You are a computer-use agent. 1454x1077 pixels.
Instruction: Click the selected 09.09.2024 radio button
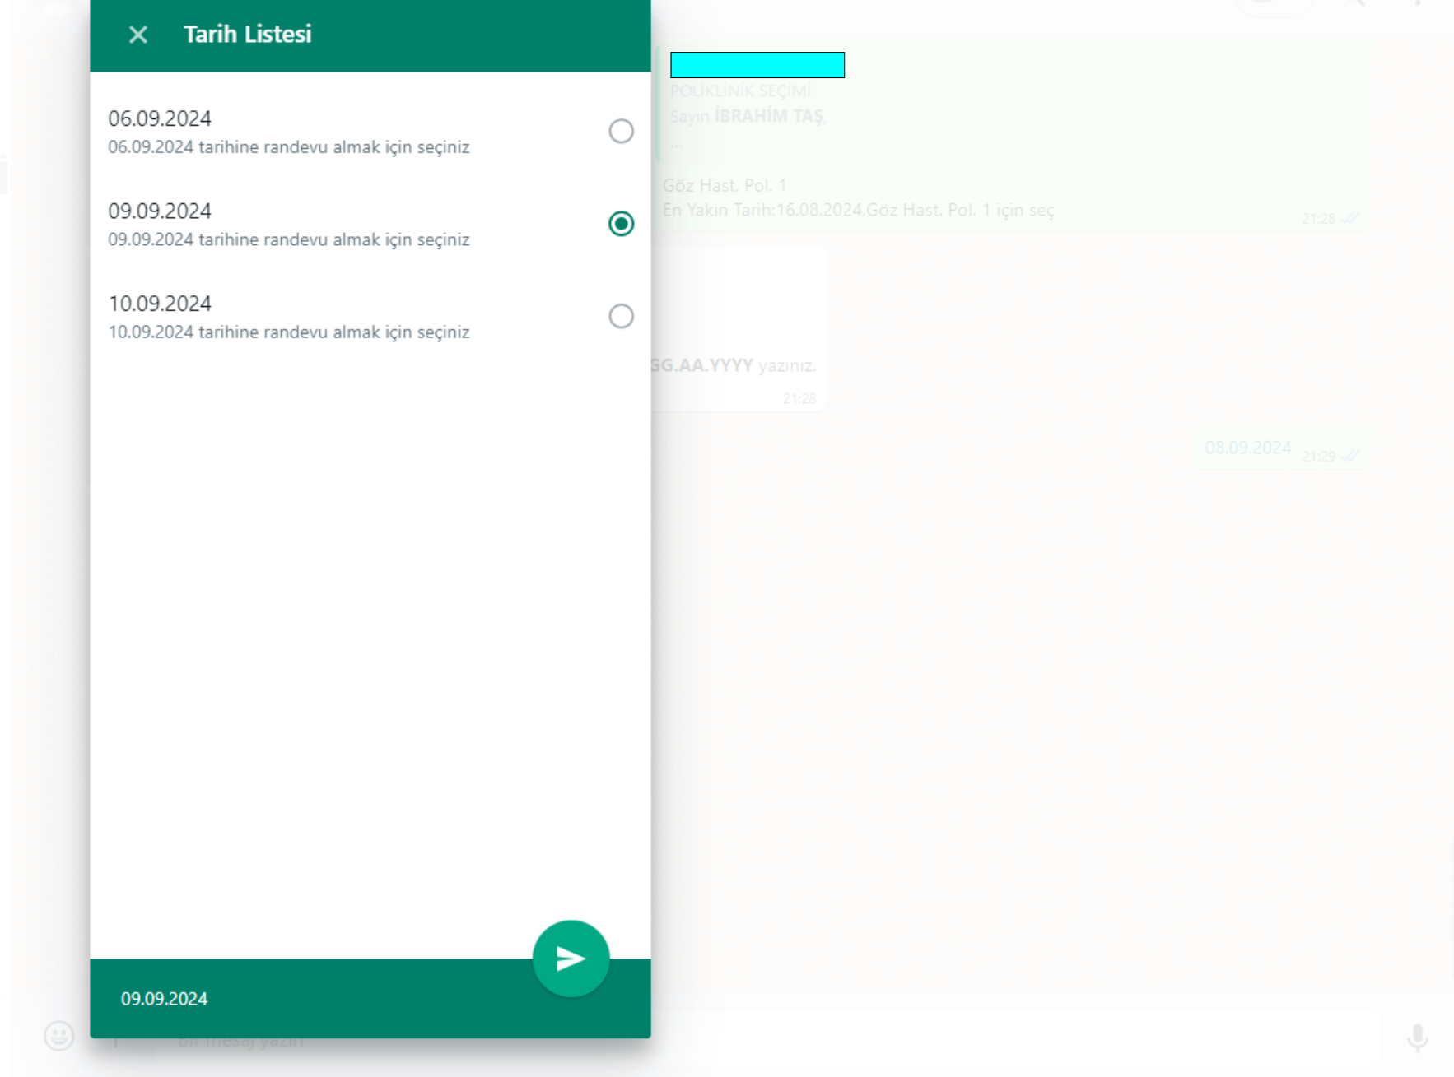(x=621, y=224)
